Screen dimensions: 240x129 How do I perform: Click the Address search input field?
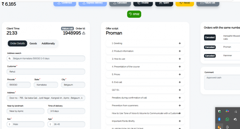(x=46, y=58)
